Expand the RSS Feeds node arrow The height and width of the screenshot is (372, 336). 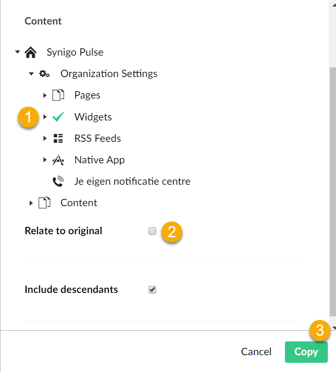(45, 138)
